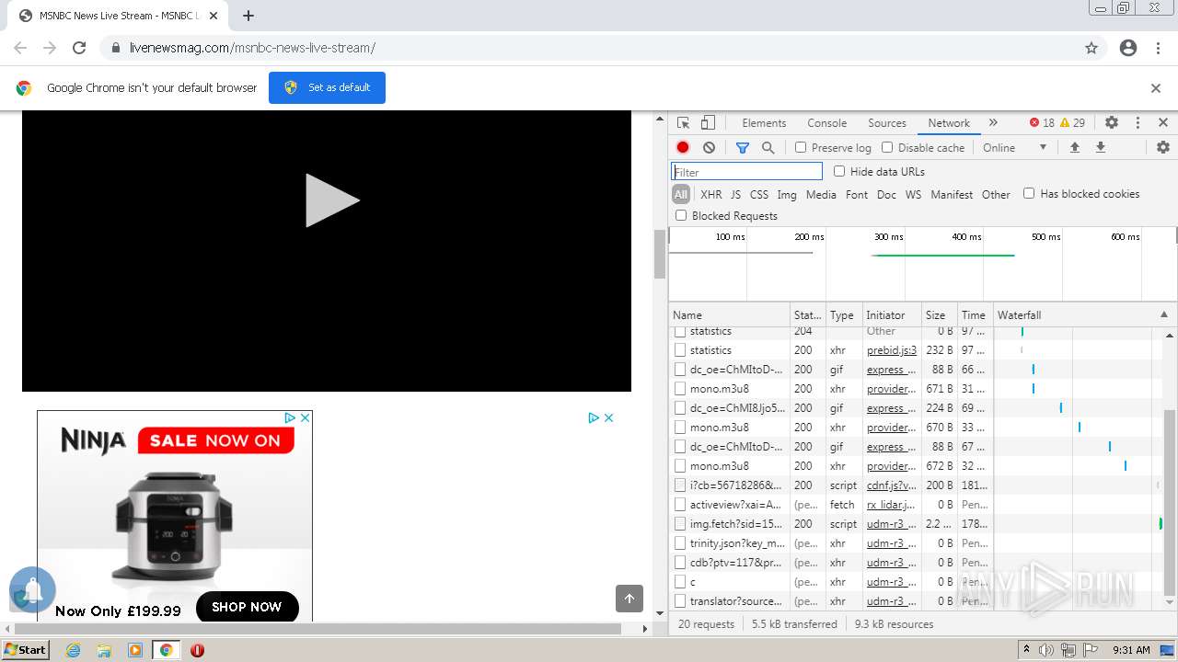Clear the network log icon
Screen dimensions: 1178x662
[709, 147]
